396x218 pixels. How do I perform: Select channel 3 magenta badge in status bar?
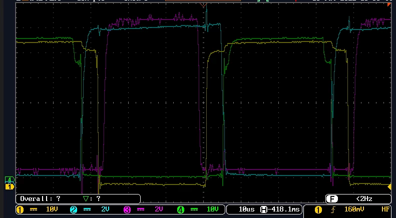127,209
